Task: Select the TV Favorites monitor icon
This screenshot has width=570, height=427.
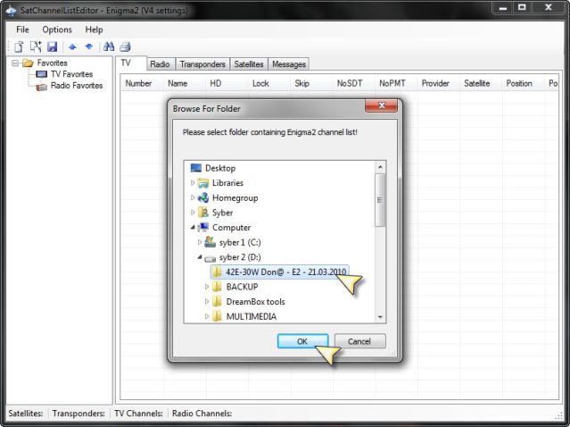Action: click(x=41, y=74)
